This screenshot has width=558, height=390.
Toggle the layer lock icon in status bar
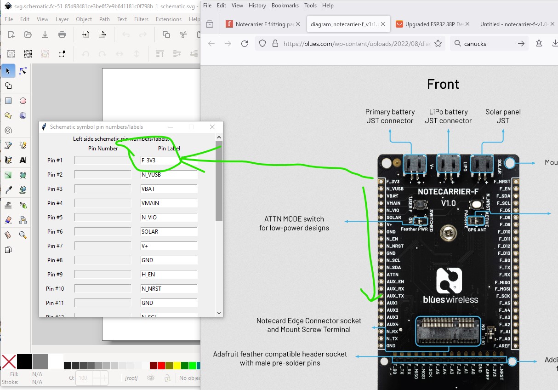167,378
